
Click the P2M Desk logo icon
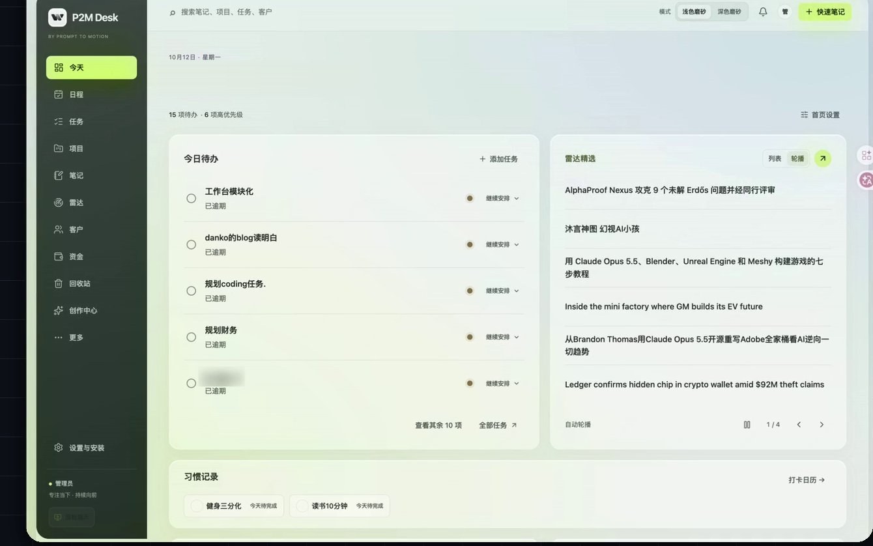point(57,18)
